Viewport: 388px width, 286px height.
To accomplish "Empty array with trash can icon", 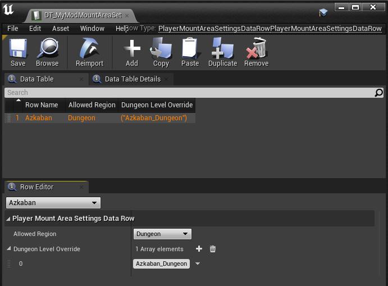I will pos(213,249).
